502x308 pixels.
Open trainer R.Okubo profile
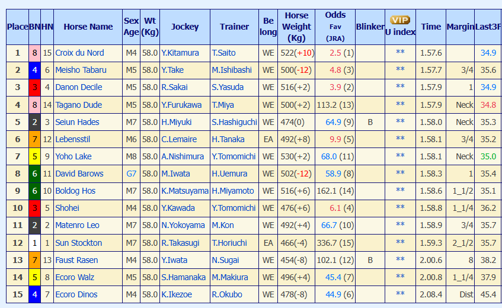click(x=226, y=294)
